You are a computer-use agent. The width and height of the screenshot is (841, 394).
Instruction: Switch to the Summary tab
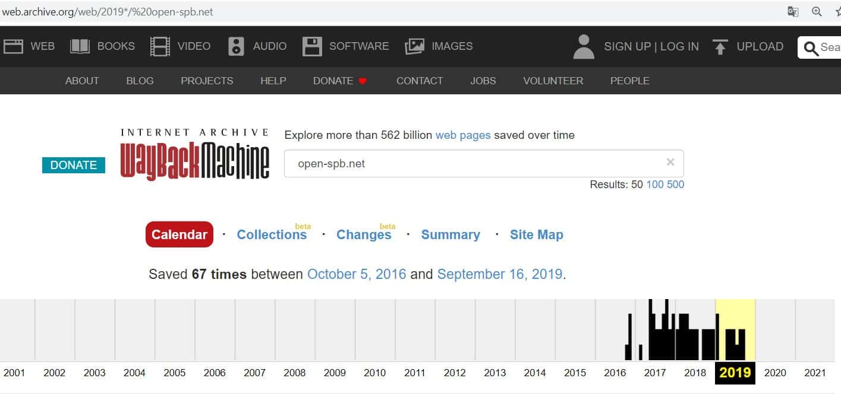451,234
